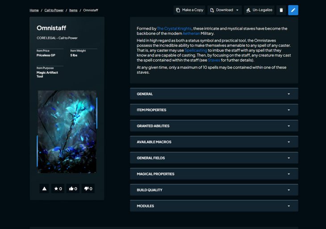Image resolution: width=326 pixels, height=229 pixels.
Task: Click the trash delete icon
Action: 281,10
